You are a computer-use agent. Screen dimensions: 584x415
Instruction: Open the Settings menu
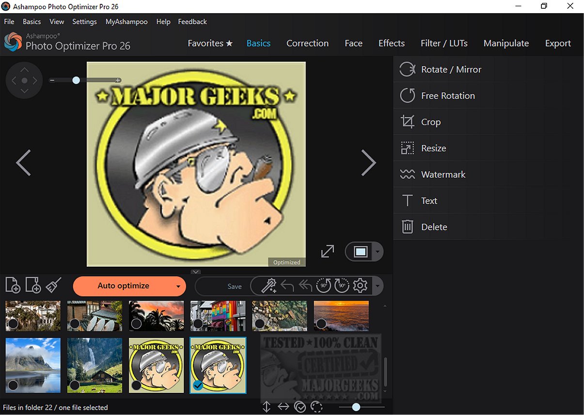pyautogui.click(x=84, y=22)
